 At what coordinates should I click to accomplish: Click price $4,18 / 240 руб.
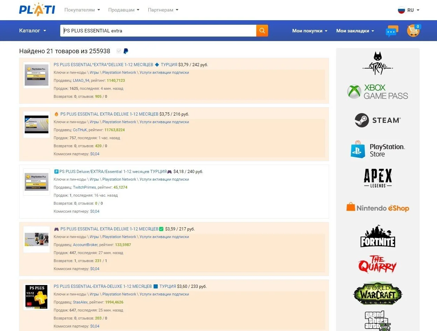point(188,172)
